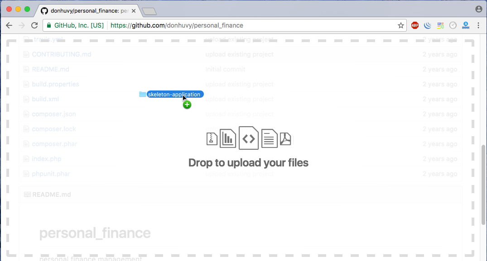Go back with the browser back arrow

click(9, 25)
